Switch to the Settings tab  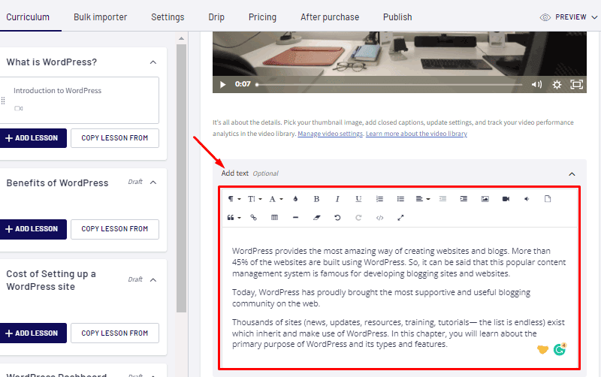[x=168, y=17]
